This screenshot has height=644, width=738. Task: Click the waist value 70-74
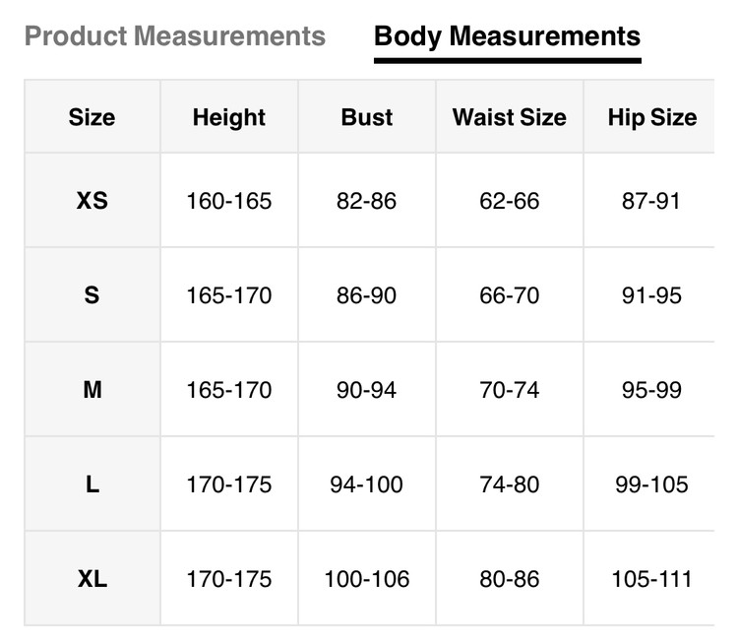(x=509, y=390)
